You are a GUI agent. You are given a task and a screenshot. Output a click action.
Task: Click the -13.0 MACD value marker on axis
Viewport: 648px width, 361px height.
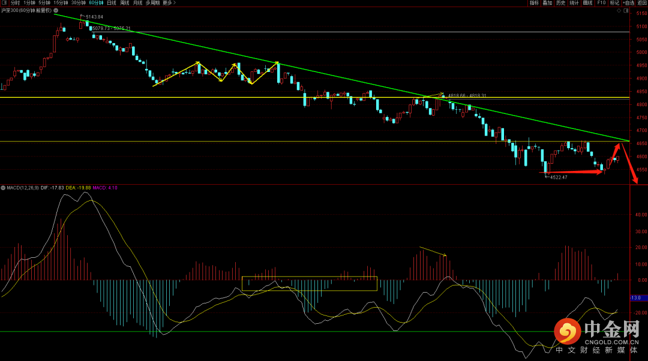point(636,297)
